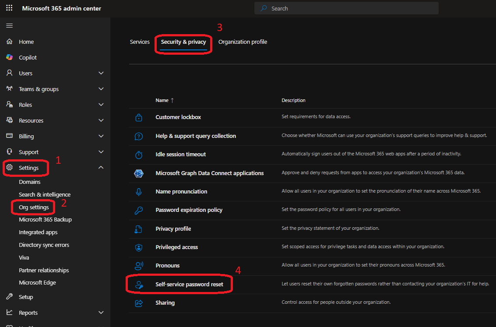The image size is (496, 327).
Task: Expand the Billing section chevron
Action: (101, 136)
